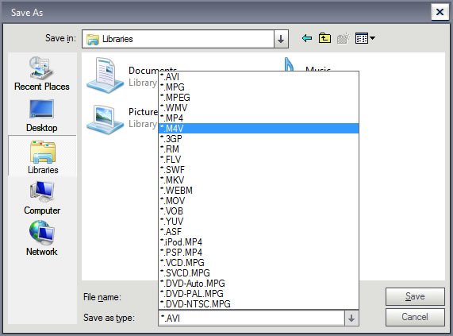Choose *.YUV from the type list
This screenshot has width=453, height=336.
[x=259, y=221]
